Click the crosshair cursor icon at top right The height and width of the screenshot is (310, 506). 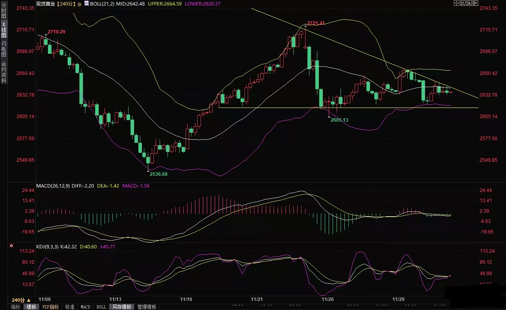(x=456, y=3)
